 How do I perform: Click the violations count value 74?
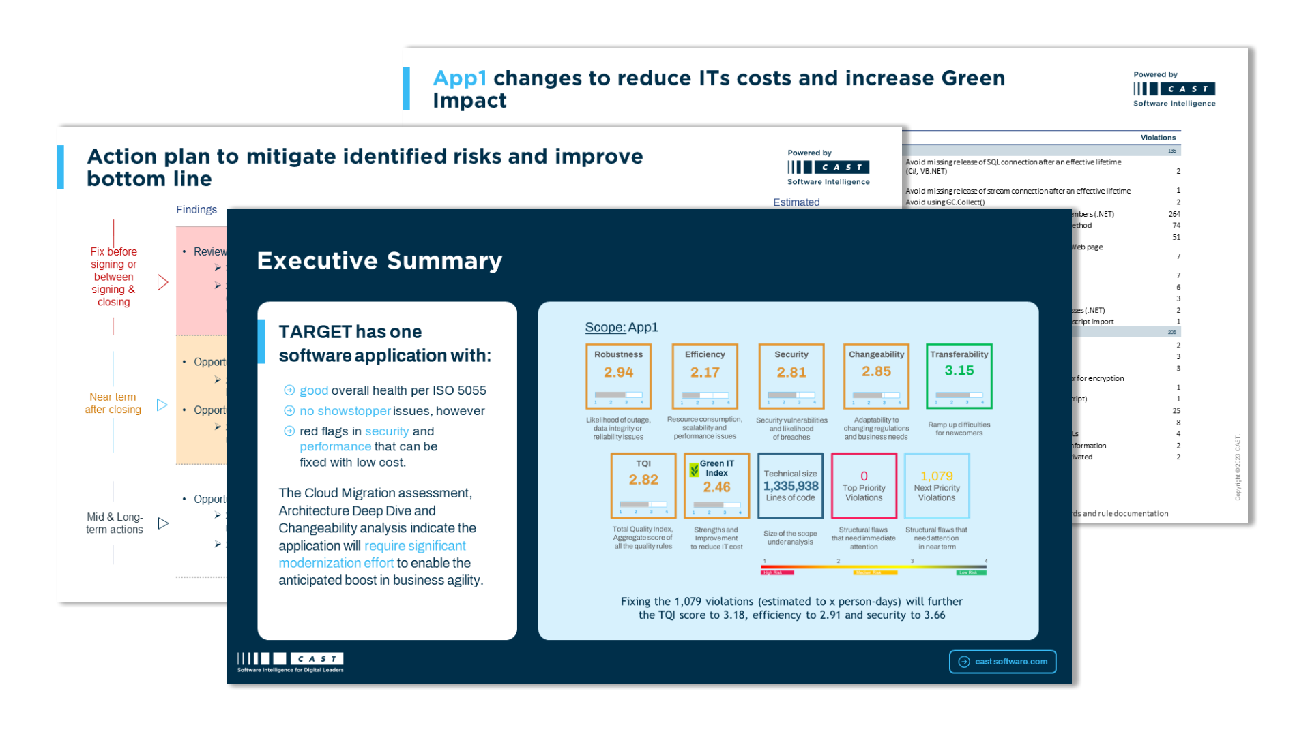[x=1176, y=226]
